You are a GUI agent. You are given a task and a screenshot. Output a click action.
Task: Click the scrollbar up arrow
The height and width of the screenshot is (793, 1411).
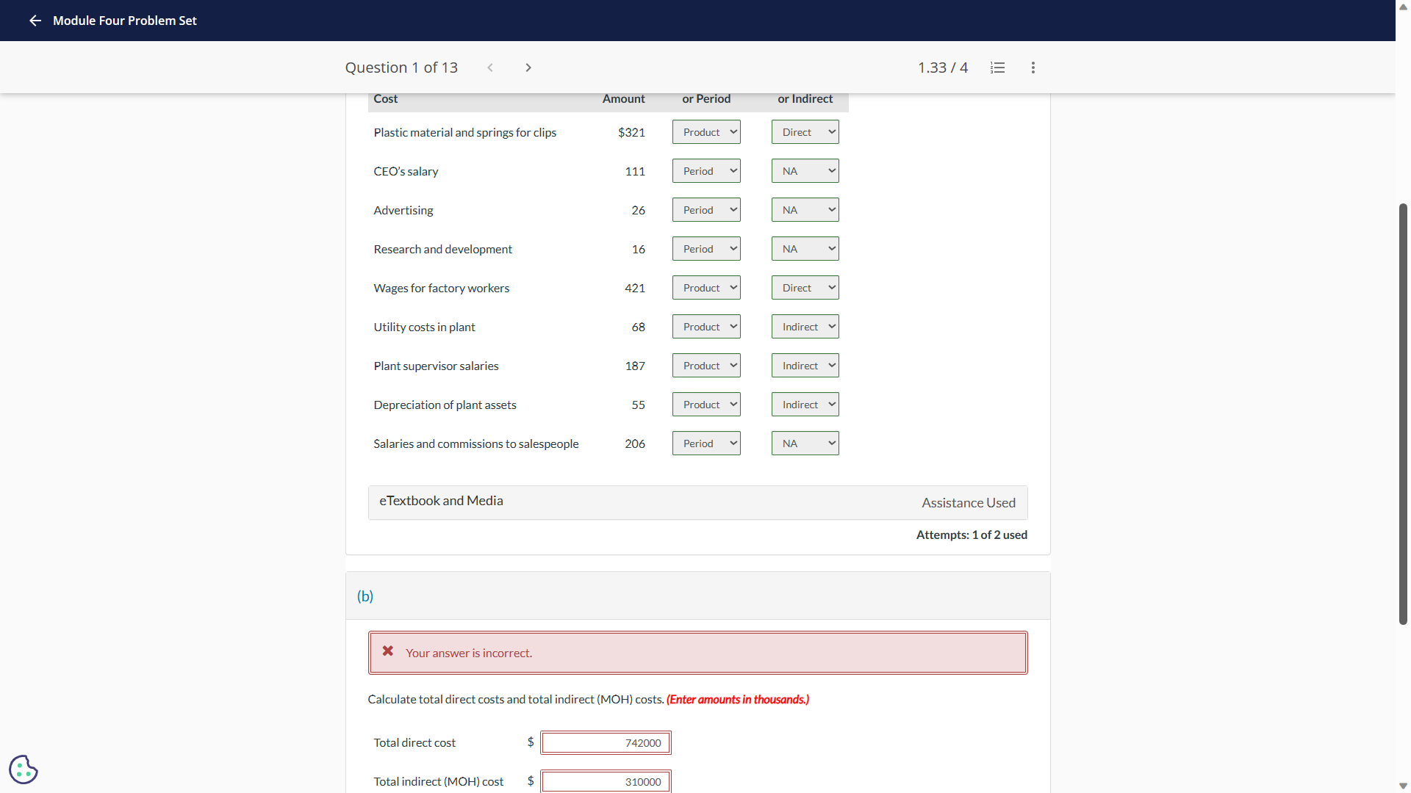(1403, 7)
